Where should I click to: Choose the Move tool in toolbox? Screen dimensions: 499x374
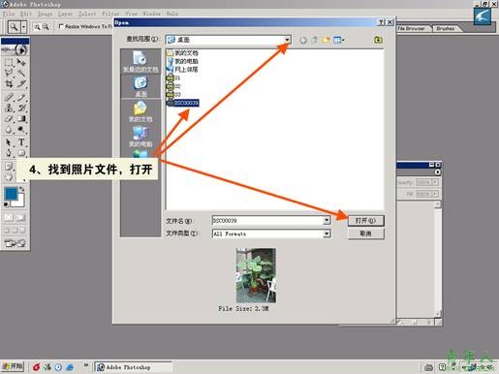click(x=21, y=62)
